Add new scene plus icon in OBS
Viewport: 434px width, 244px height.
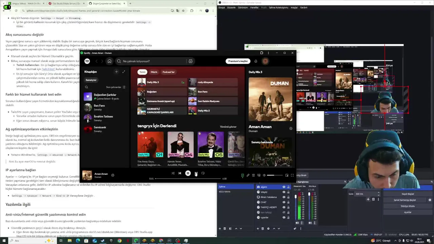[x=220, y=228]
